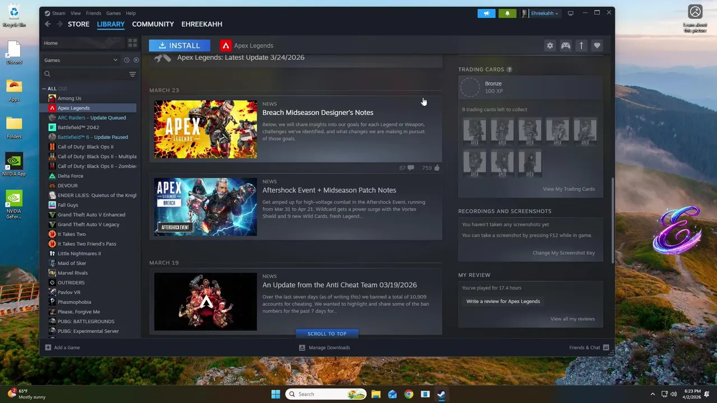717x403 pixels.
Task: Click the Add a Game plus icon
Action: (x=48, y=348)
